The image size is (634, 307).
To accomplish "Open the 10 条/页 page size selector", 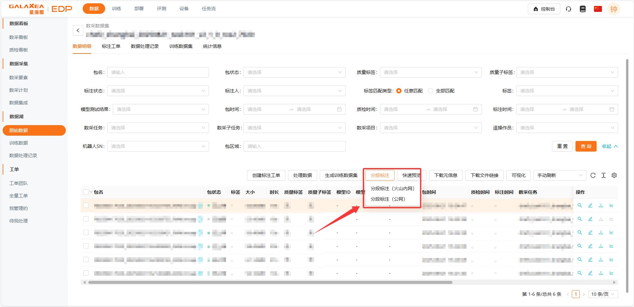I will tap(603, 294).
